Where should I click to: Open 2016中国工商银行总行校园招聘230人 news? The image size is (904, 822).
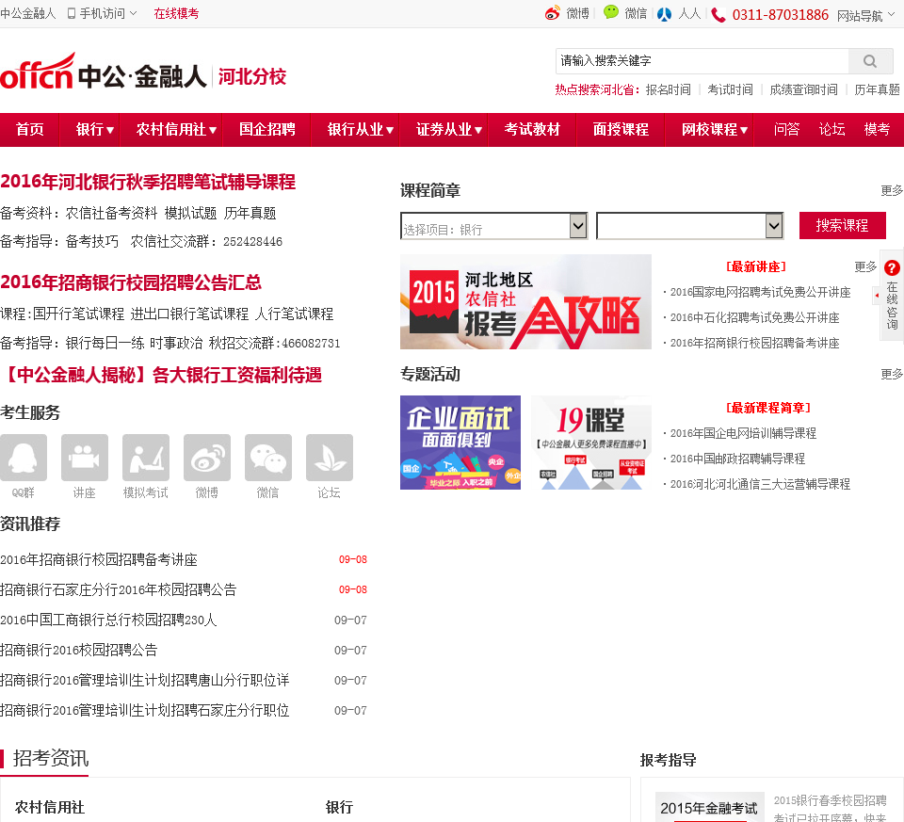[108, 620]
